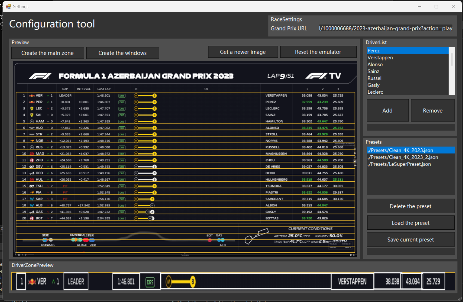Click the VERSTAPPEN name box in DriverZonePreview
Screen dimensions: 463x302
pyautogui.click(x=352, y=281)
